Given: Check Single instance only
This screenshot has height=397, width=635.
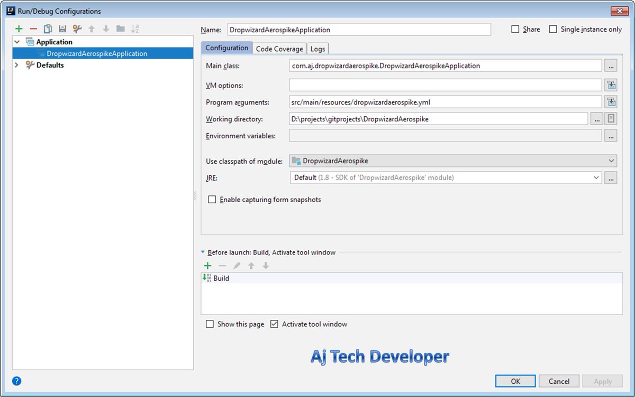Looking at the screenshot, I should pyautogui.click(x=554, y=29).
